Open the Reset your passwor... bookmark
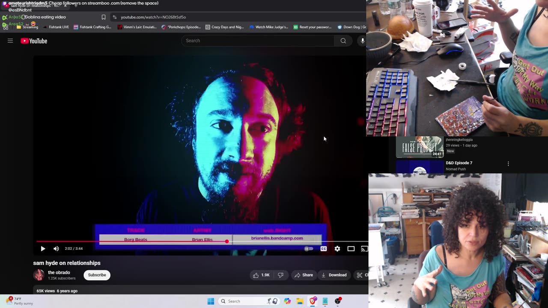This screenshot has width=548, height=308. coord(313,27)
